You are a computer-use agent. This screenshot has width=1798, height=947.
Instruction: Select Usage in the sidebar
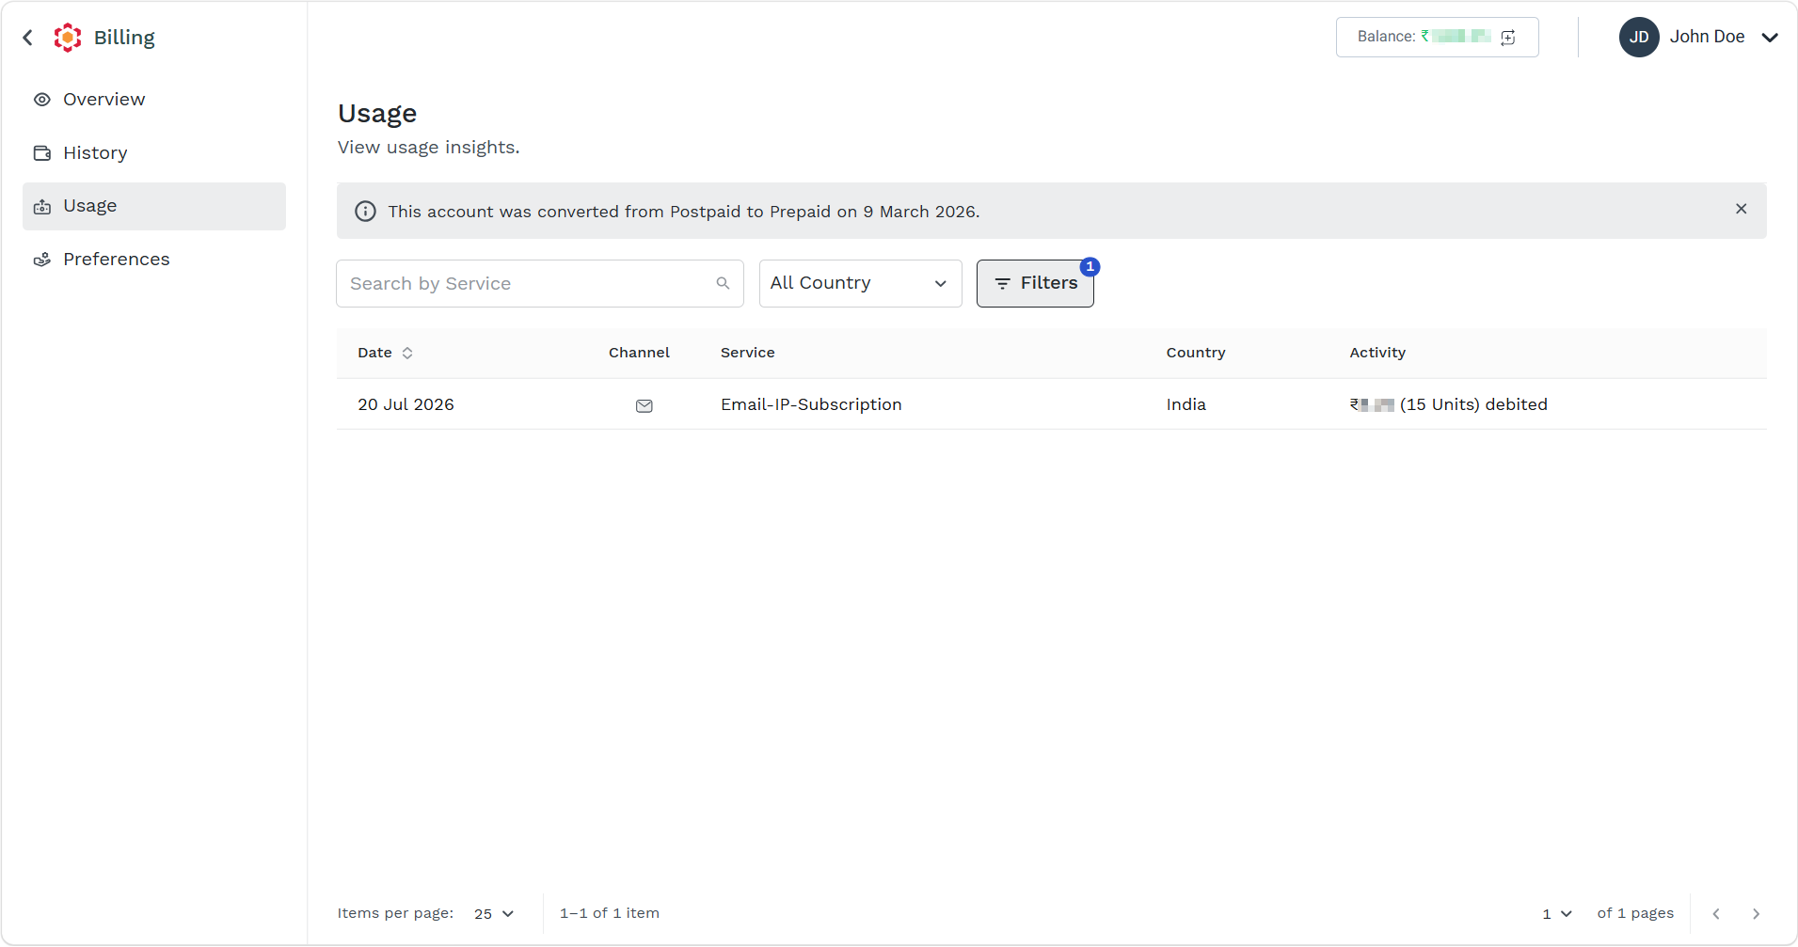pyautogui.click(x=154, y=206)
